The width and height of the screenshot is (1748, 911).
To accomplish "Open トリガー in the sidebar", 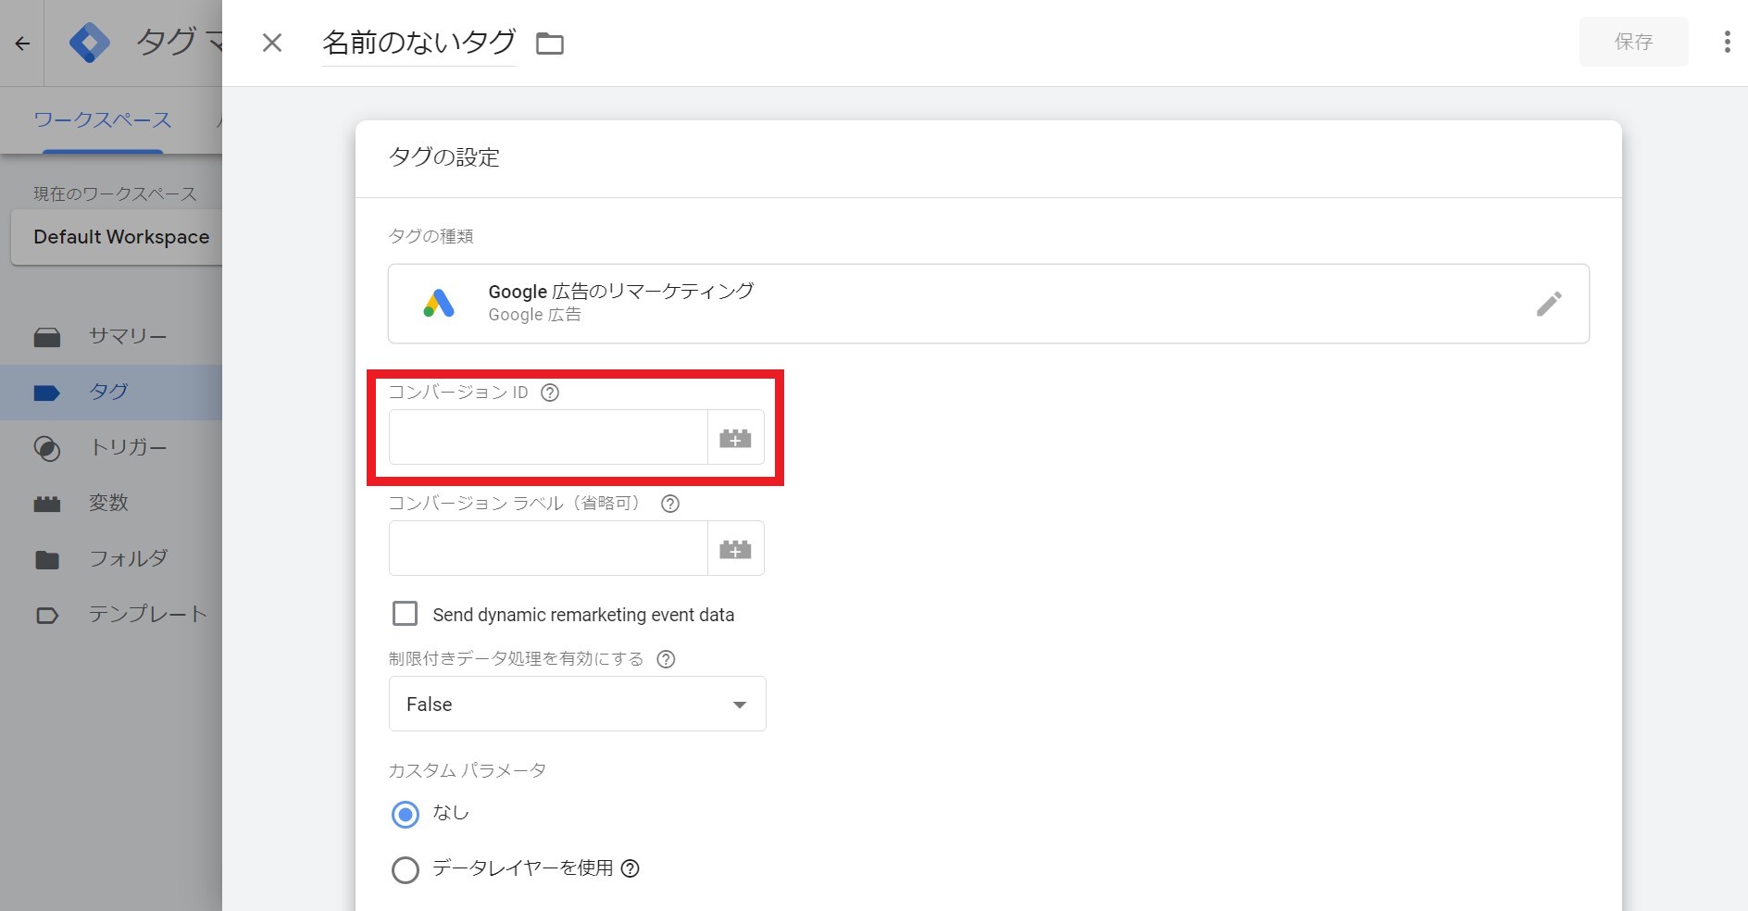I will click(x=111, y=447).
